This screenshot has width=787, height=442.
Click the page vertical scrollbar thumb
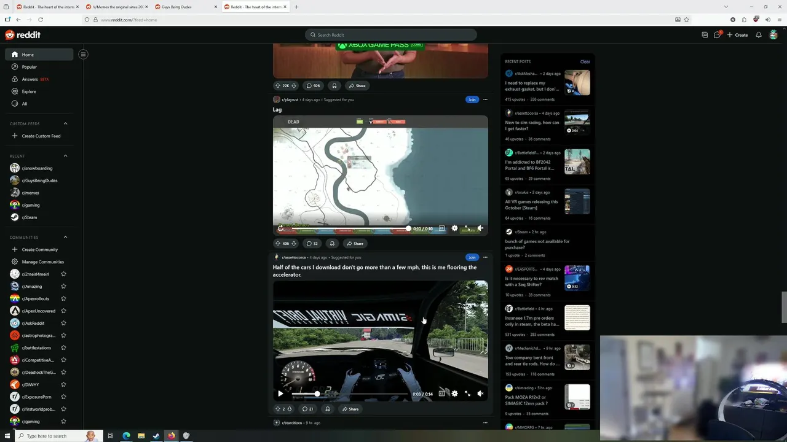point(784,307)
